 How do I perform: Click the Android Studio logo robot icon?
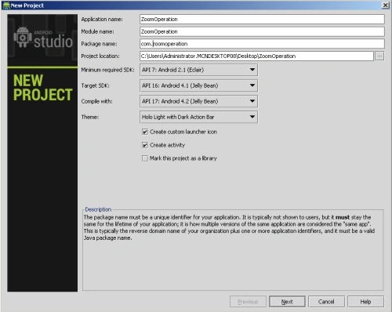coord(23,38)
